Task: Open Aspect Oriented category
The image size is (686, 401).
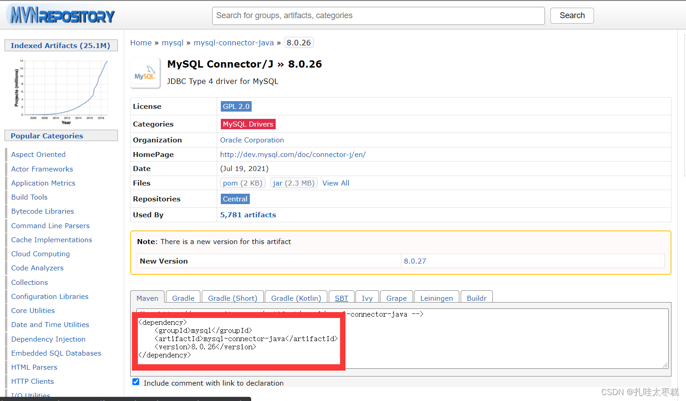Action: point(39,155)
